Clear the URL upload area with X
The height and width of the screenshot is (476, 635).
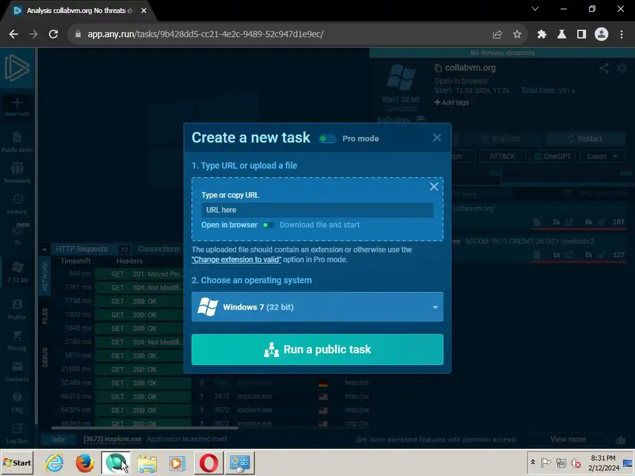click(x=433, y=187)
